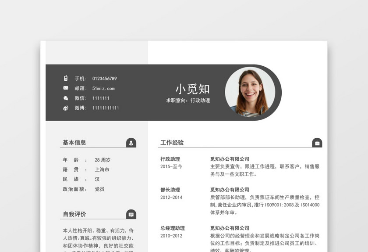Viewport: 368px width, 252px height.
Task: Click the date range 2015-至今
Action: (x=171, y=166)
